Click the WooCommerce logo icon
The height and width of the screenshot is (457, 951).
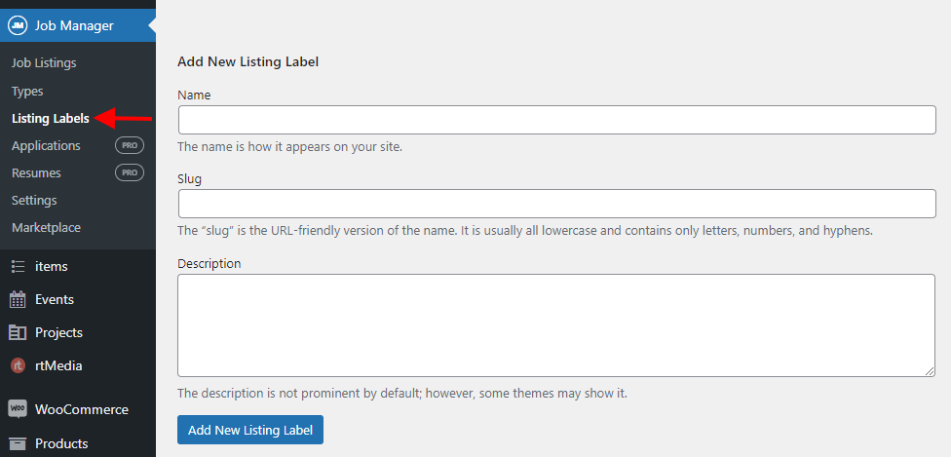point(18,409)
